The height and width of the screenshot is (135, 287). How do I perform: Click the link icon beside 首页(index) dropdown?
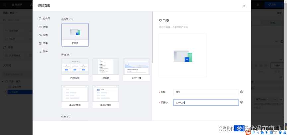281,100
